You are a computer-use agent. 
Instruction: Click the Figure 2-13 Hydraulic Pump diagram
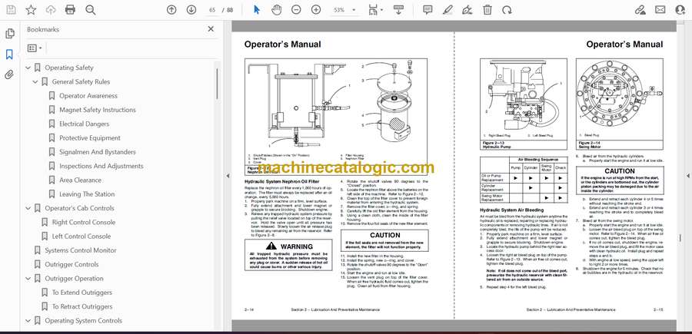(x=524, y=100)
